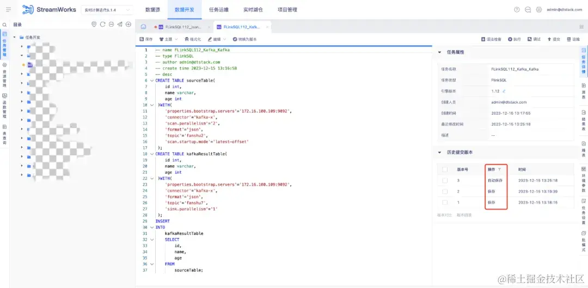Open the 环境参数 panel on right sidebar
Viewport: 588px width, 288px height.
584,179
